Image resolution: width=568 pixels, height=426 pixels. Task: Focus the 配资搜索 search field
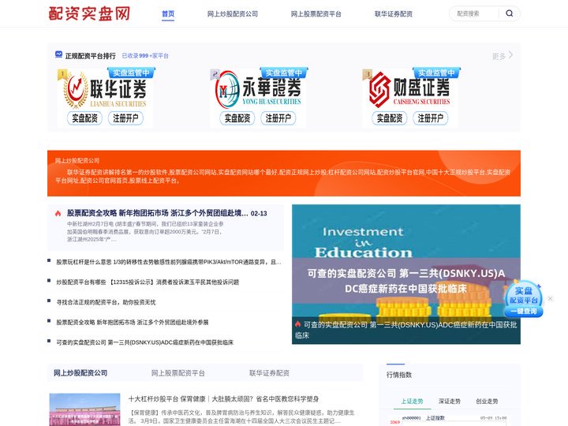(x=474, y=13)
